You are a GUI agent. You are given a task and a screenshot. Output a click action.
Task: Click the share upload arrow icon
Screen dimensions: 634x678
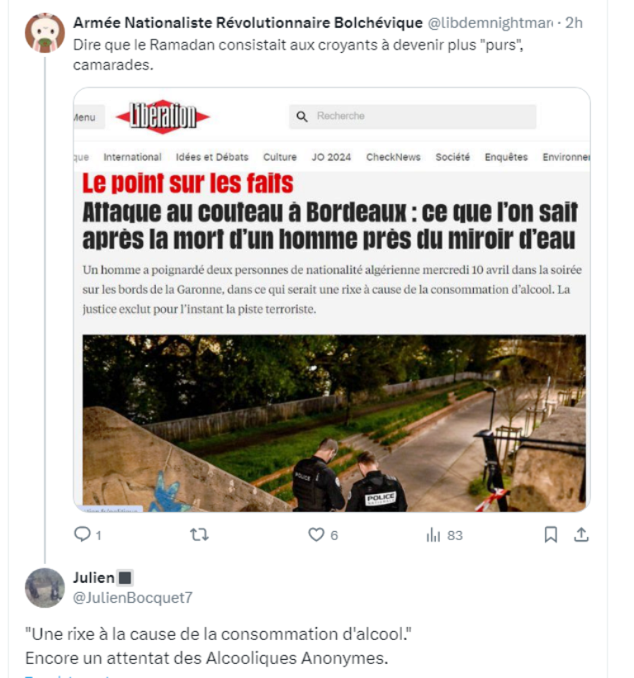click(581, 535)
